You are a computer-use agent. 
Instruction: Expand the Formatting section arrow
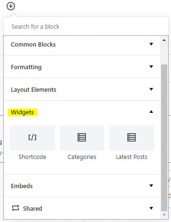[151, 67]
